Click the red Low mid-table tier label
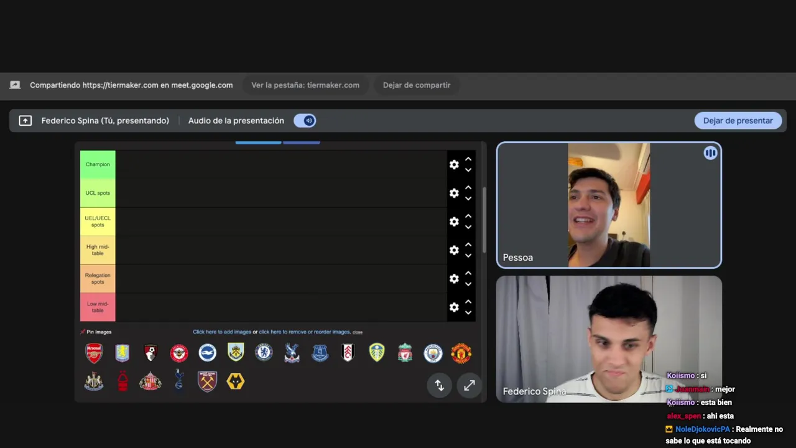The width and height of the screenshot is (796, 448). click(98, 307)
